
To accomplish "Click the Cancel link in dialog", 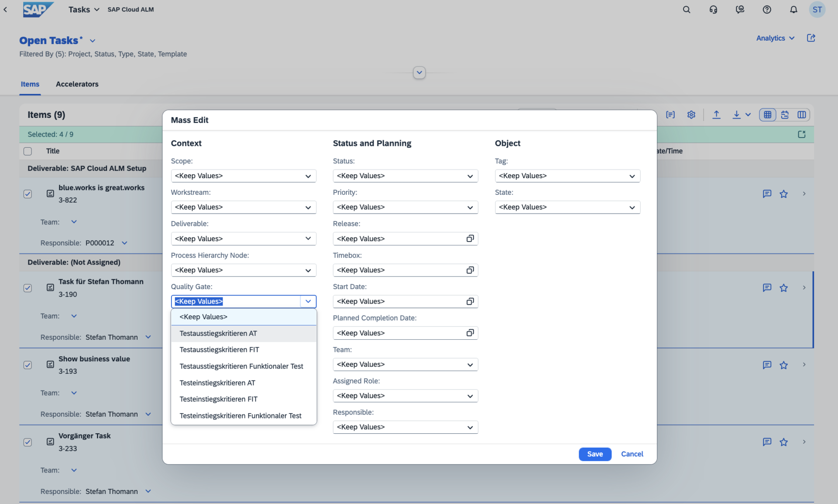I will (x=632, y=454).
